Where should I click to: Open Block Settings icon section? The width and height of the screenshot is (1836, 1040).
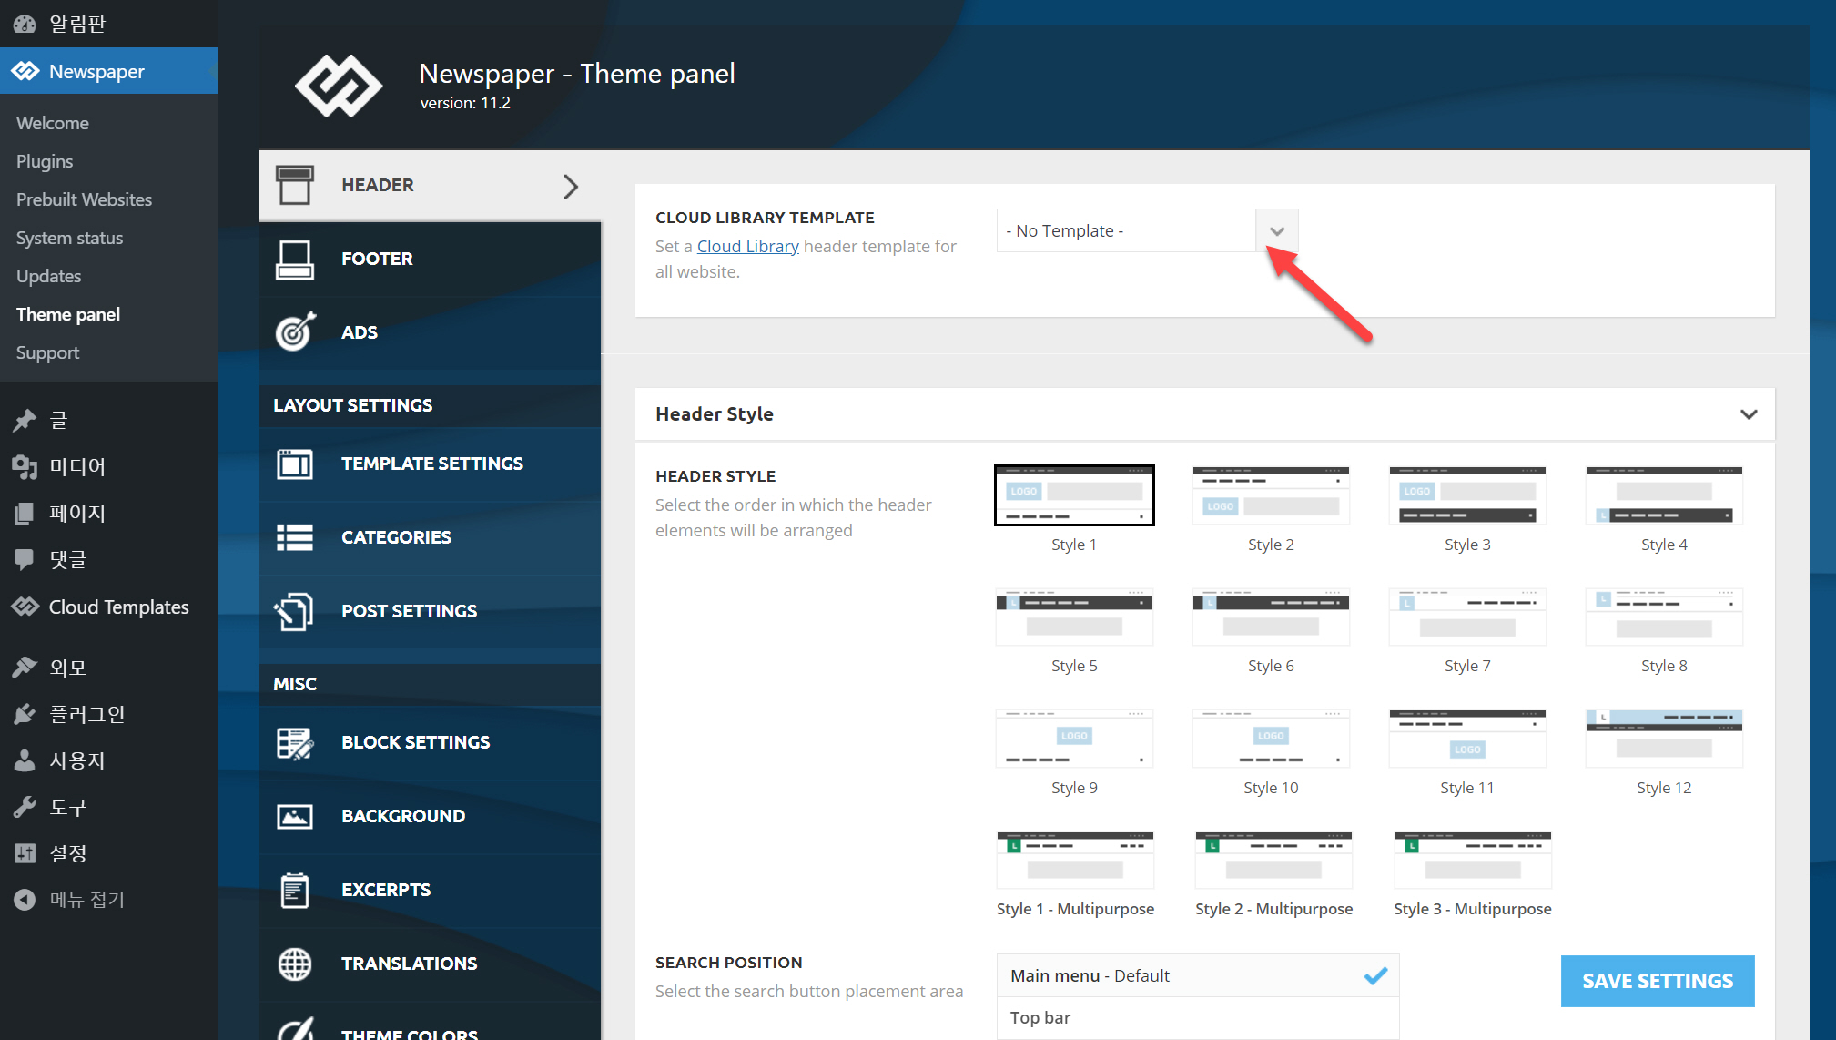click(x=294, y=743)
